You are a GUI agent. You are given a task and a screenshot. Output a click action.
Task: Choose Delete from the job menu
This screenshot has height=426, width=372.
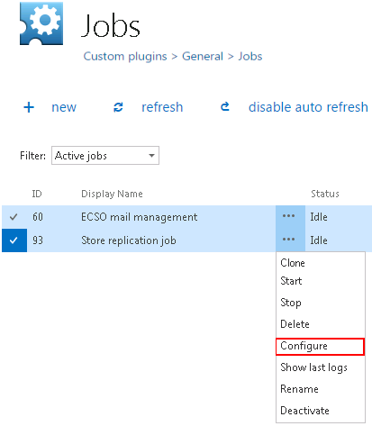point(295,324)
